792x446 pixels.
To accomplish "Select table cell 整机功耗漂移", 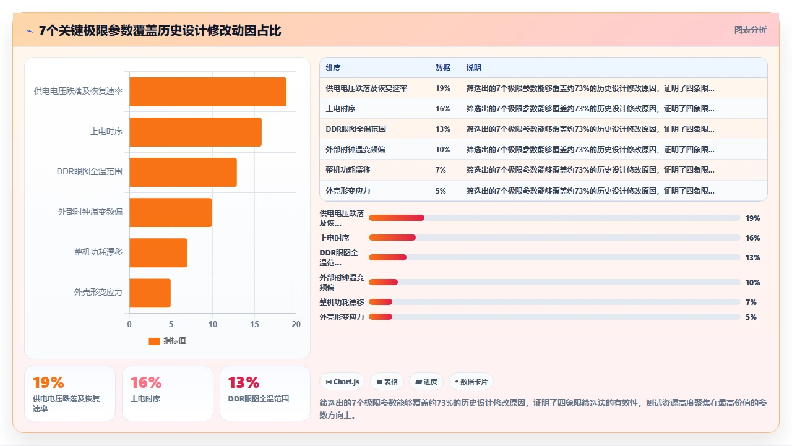I will (x=348, y=170).
